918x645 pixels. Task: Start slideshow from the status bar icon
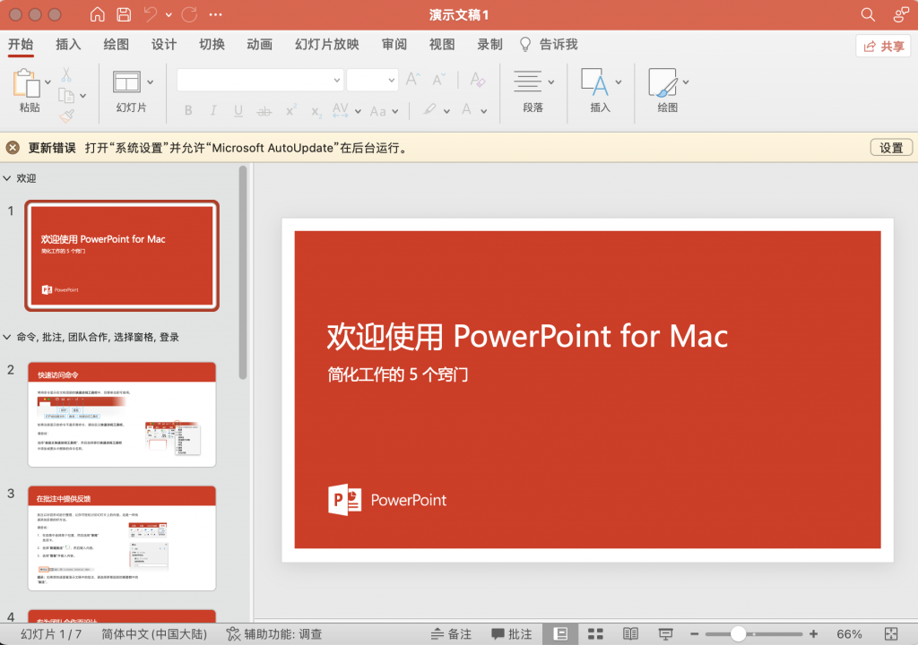666,632
